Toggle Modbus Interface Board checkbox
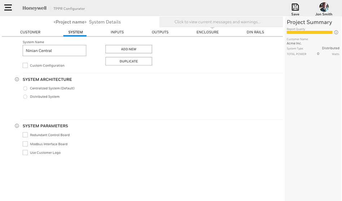The image size is (342, 201). tap(25, 144)
